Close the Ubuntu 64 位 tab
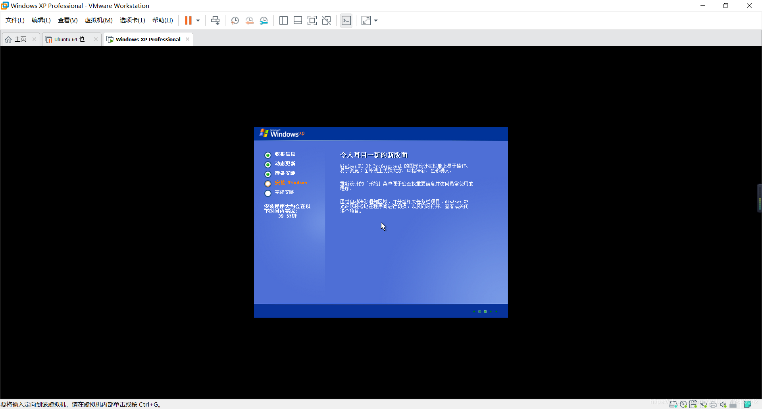 click(96, 39)
